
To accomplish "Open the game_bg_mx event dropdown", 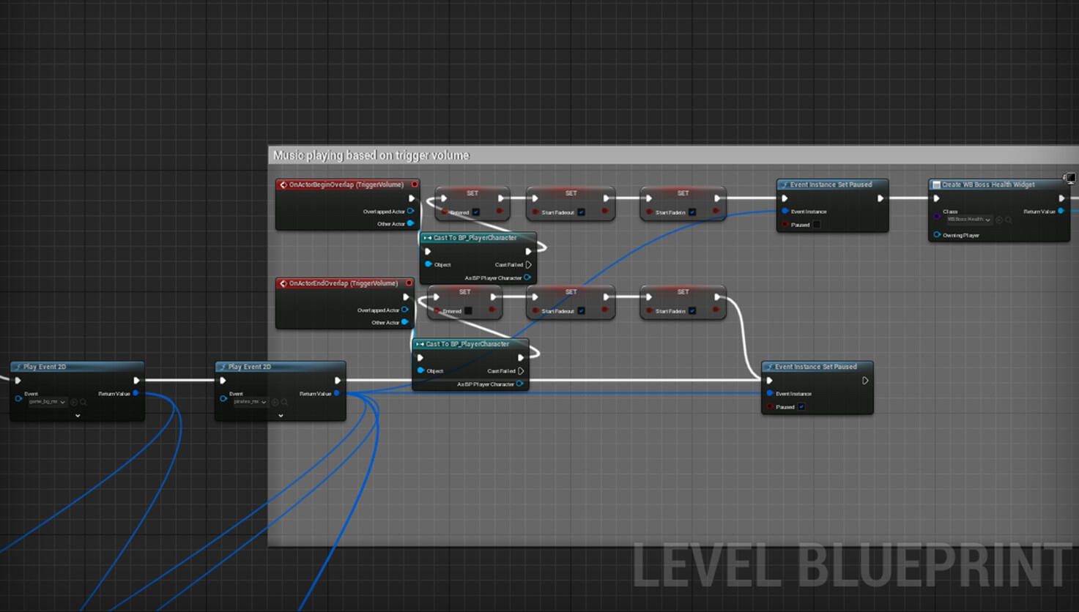I will [48, 402].
